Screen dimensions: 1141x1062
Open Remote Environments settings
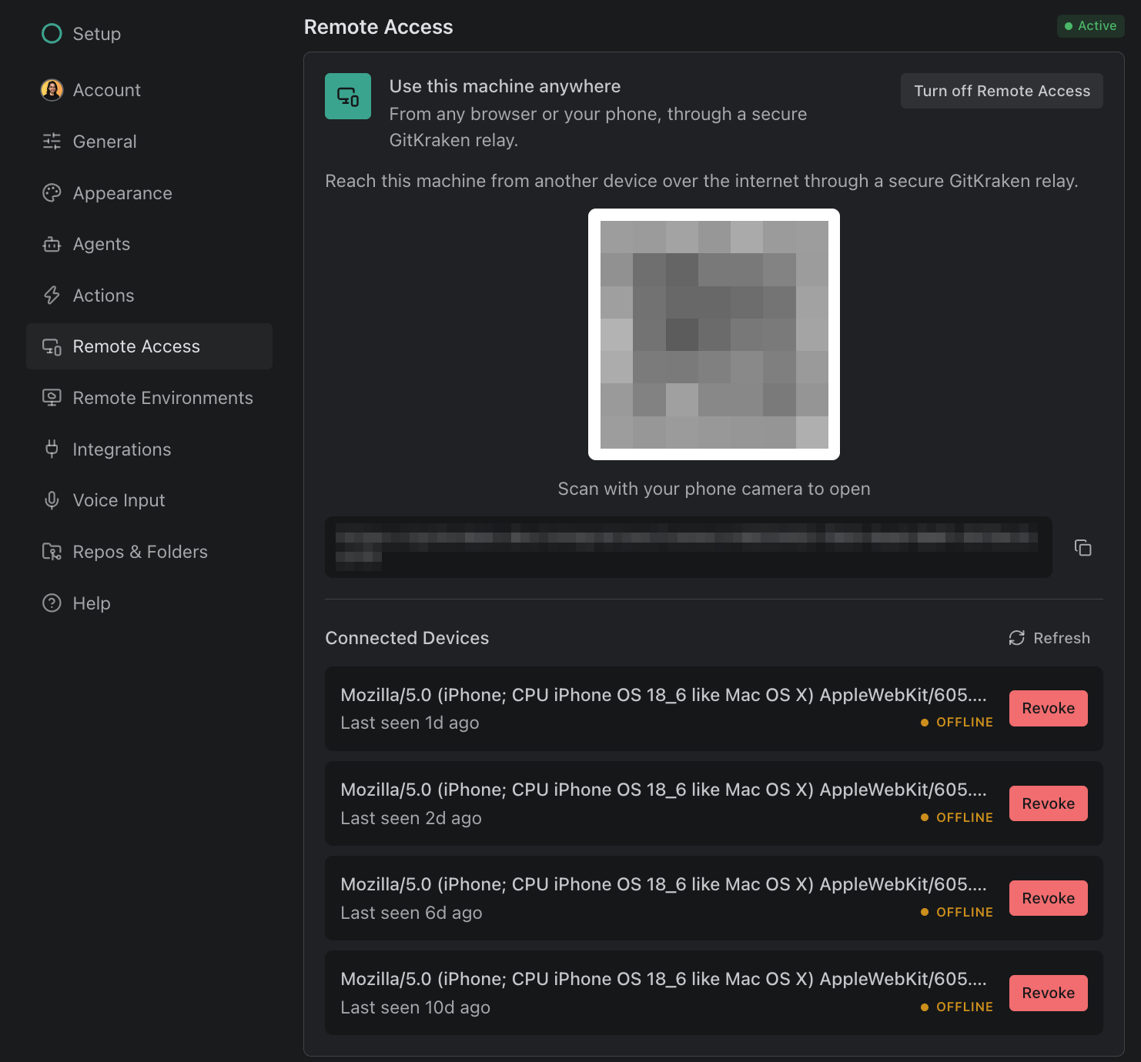pos(149,398)
